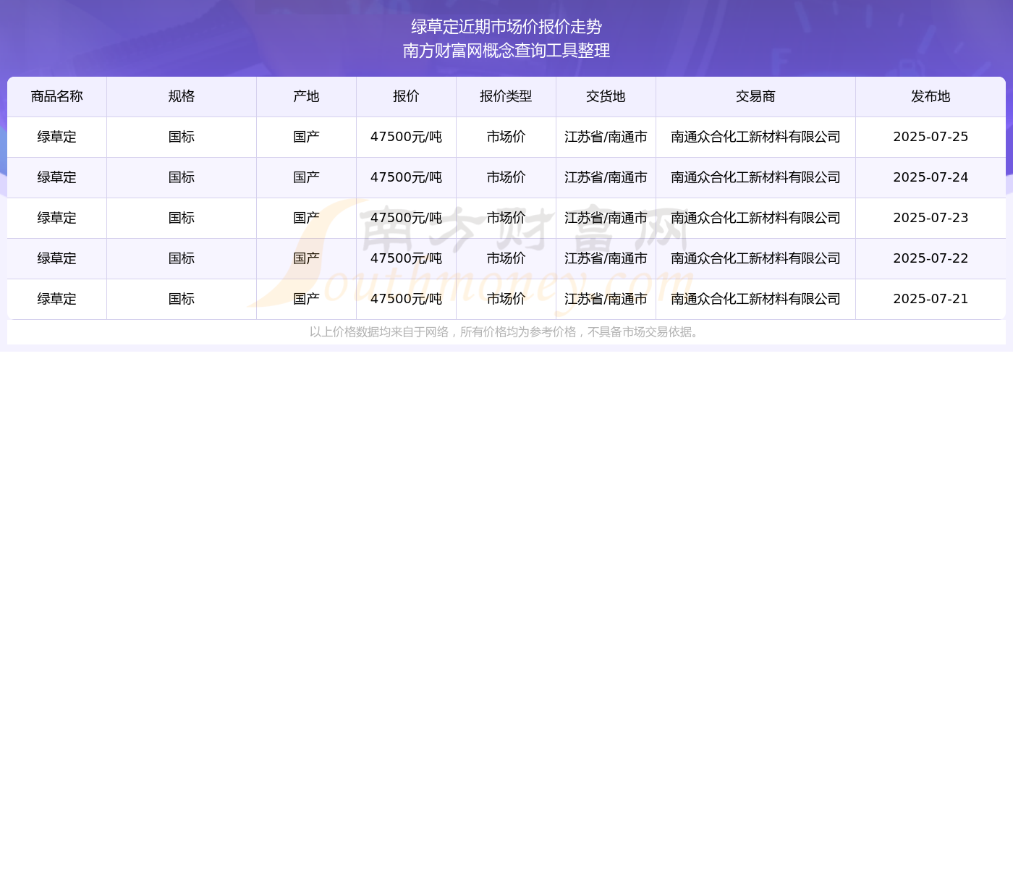
Task: Click the 商品名称 column header
Action: coord(57,96)
